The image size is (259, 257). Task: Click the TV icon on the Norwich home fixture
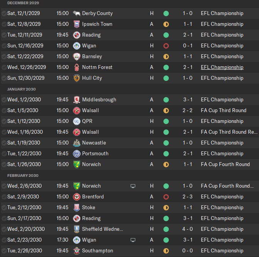click(133, 186)
